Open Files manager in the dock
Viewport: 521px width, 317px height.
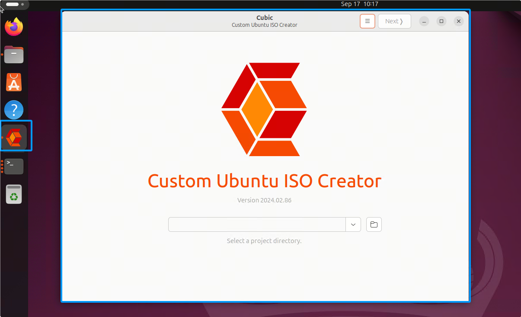(14, 54)
